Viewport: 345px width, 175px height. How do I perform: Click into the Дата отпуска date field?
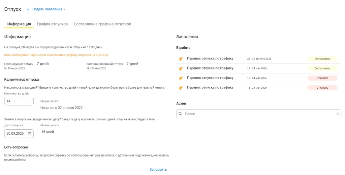pos(19,134)
